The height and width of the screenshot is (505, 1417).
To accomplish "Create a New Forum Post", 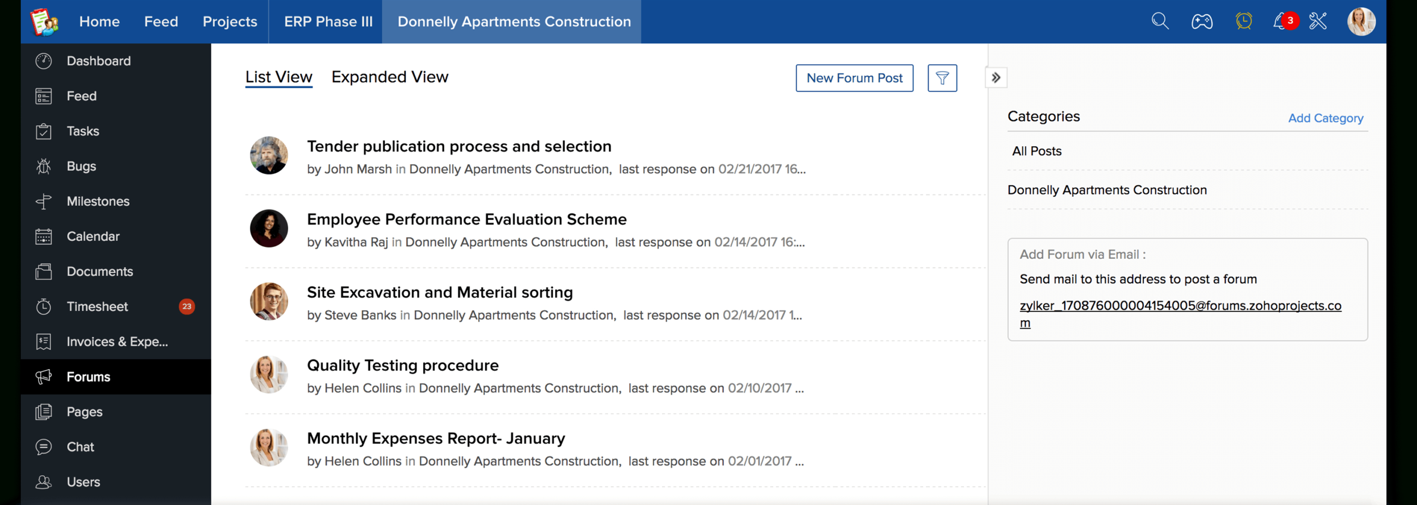I will click(854, 78).
